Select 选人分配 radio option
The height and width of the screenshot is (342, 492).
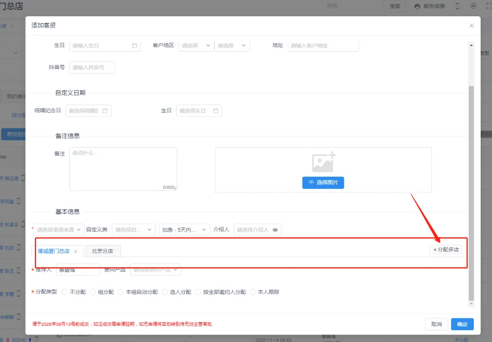coord(165,292)
